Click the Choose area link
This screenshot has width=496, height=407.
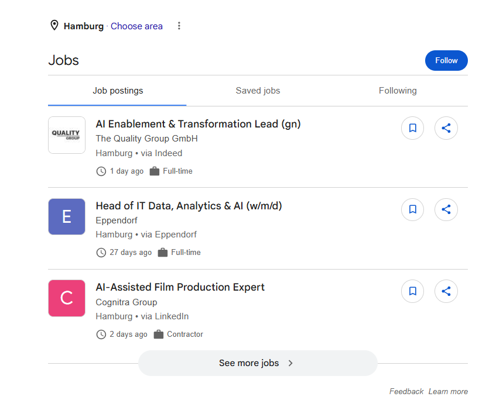[x=136, y=26]
